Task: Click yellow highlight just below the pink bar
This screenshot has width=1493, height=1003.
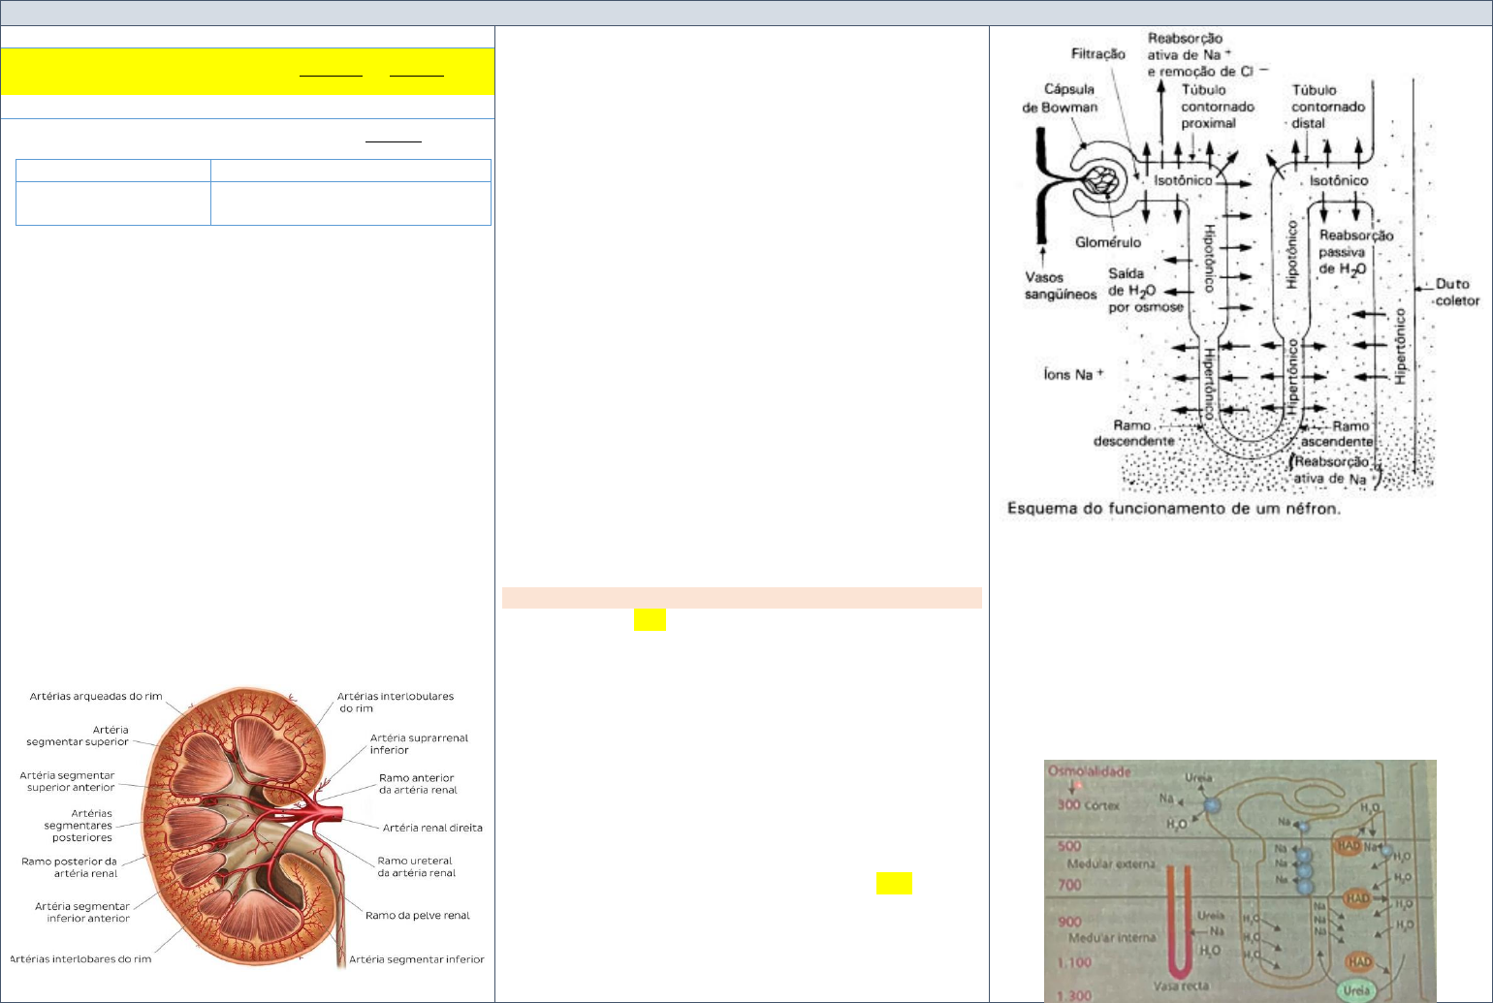Action: point(650,620)
